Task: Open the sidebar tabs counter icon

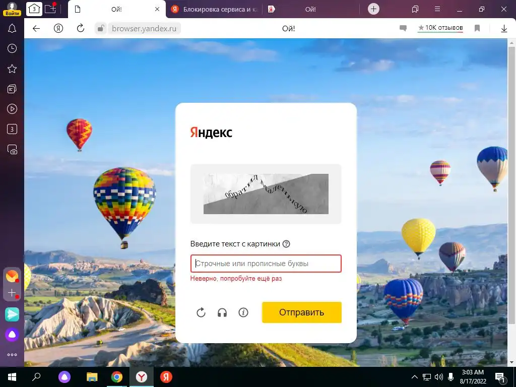Action: (12, 129)
